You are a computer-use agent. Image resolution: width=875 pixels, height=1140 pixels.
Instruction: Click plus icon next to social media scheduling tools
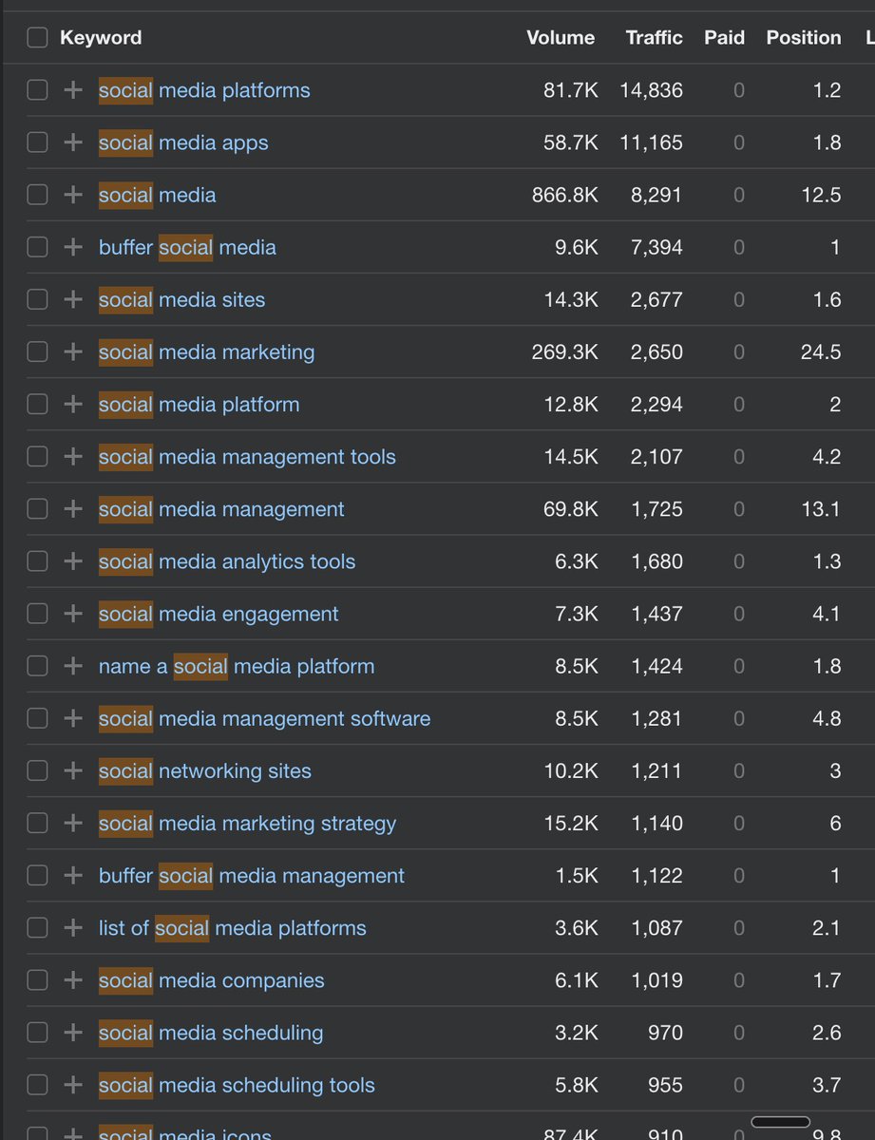(73, 1085)
